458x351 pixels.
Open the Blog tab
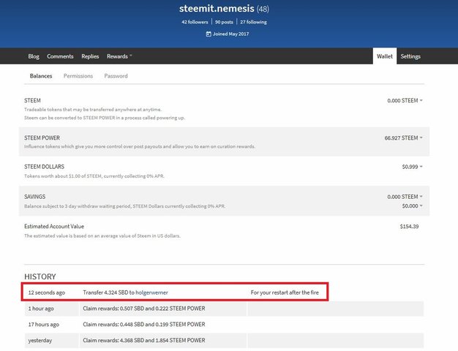[x=34, y=56]
